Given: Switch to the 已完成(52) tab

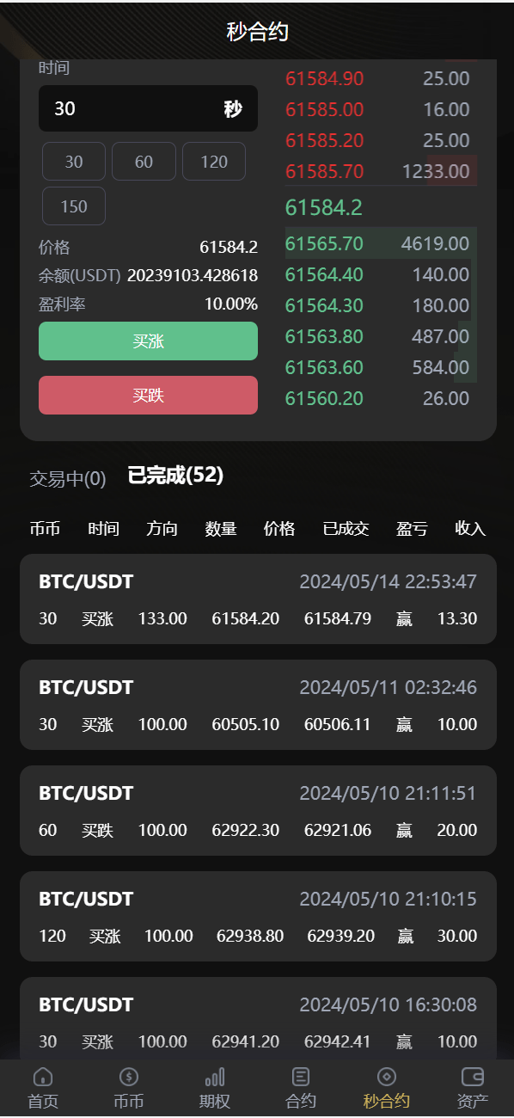Looking at the screenshot, I should point(176,475).
